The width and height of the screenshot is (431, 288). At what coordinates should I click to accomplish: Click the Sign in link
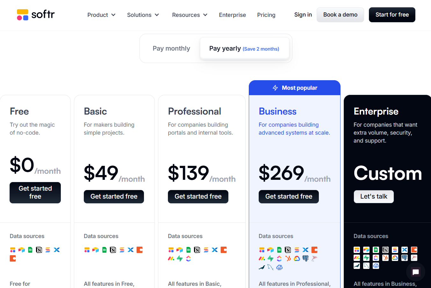click(x=303, y=15)
